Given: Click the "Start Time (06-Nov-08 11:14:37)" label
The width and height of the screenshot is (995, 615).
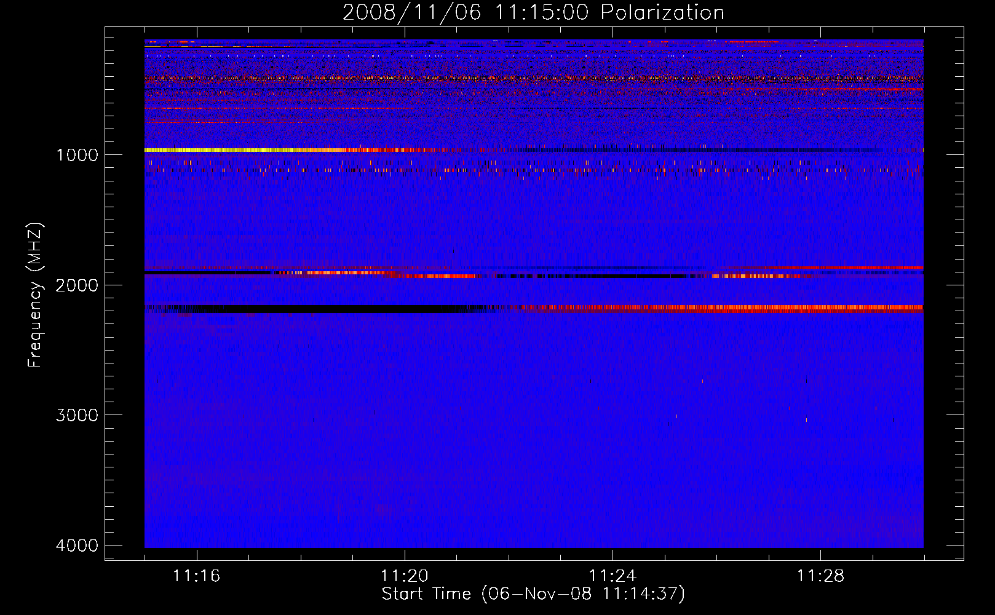Looking at the screenshot, I should pos(533,594).
